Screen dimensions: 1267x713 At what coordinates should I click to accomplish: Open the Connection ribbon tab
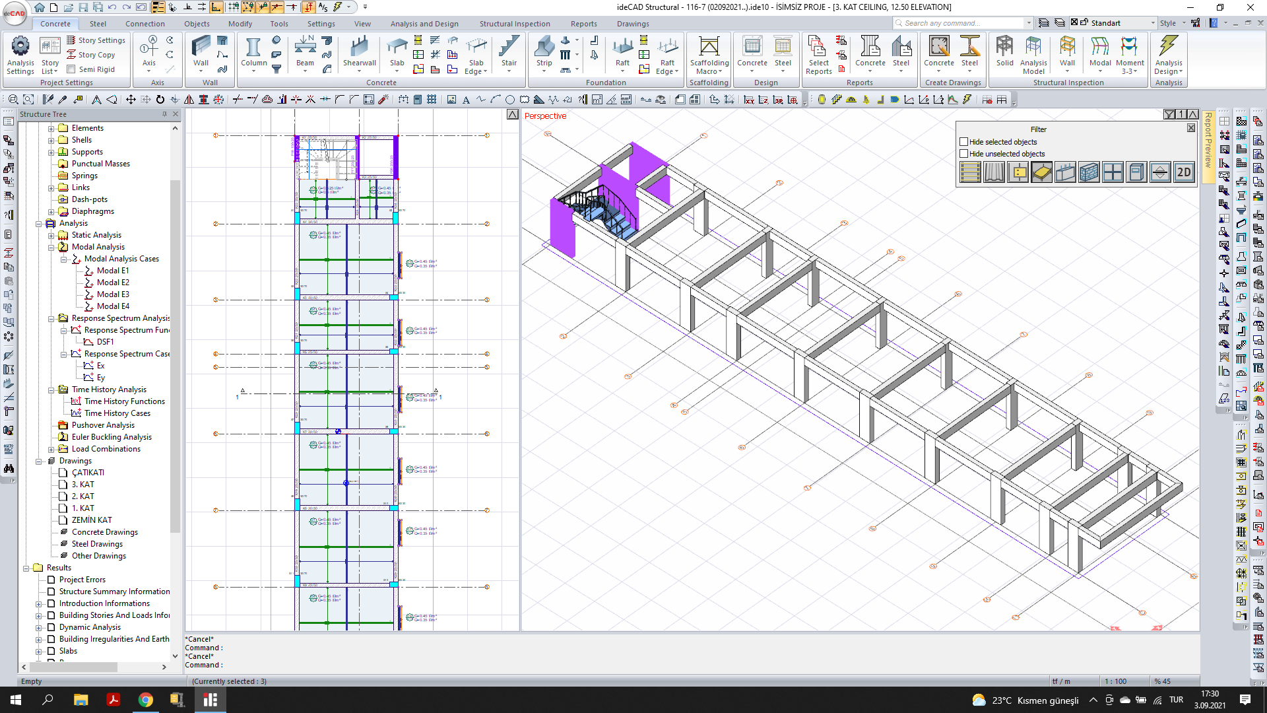[x=145, y=24]
